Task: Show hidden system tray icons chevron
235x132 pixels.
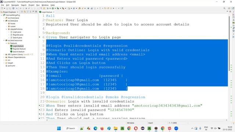Action: point(192,128)
